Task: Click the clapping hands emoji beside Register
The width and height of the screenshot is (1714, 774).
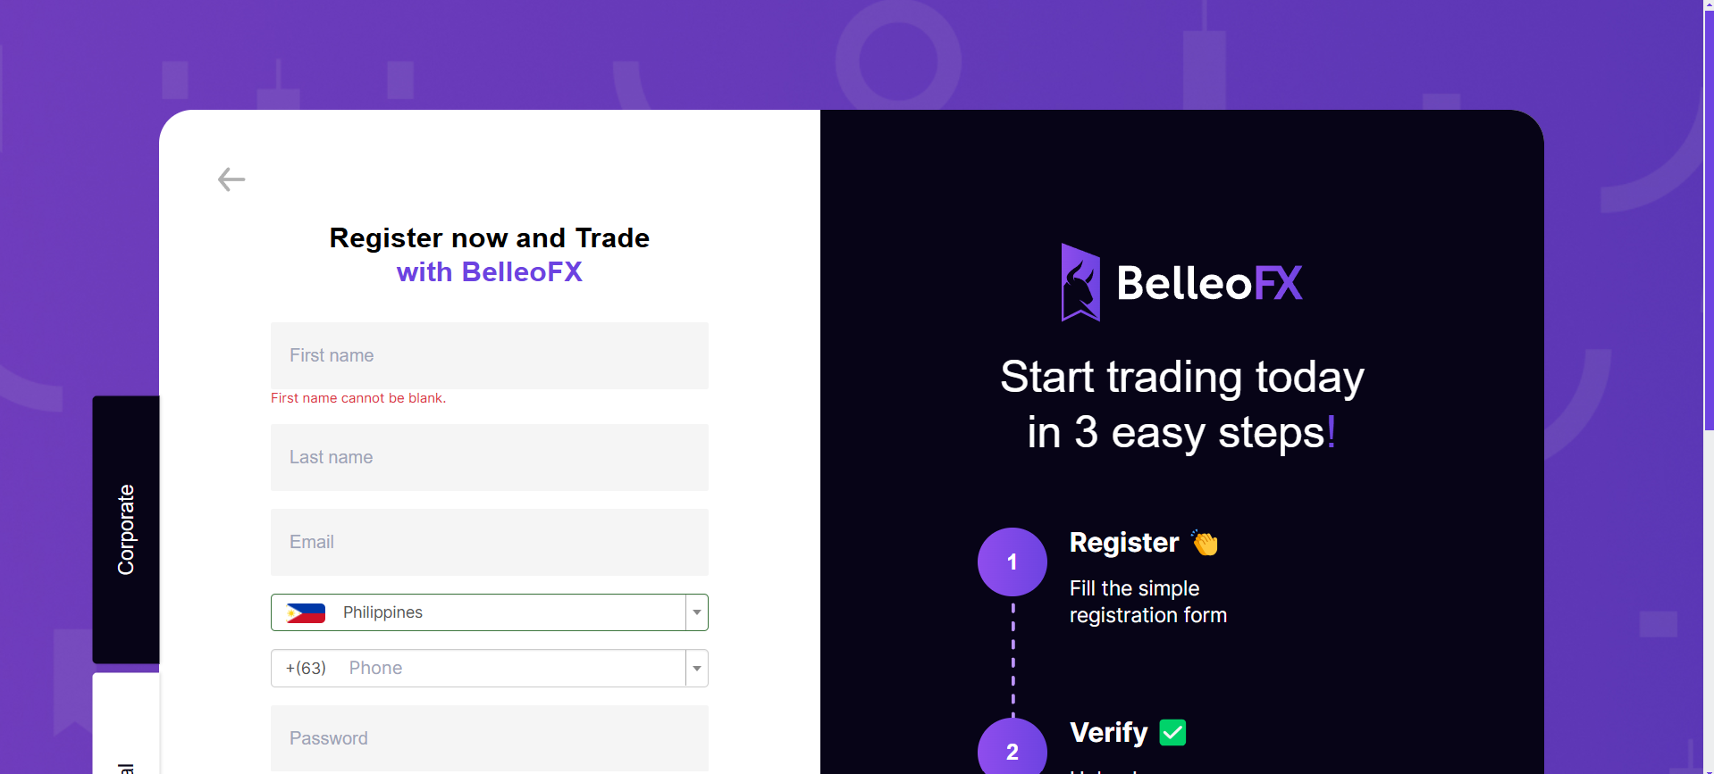Action: click(1206, 543)
